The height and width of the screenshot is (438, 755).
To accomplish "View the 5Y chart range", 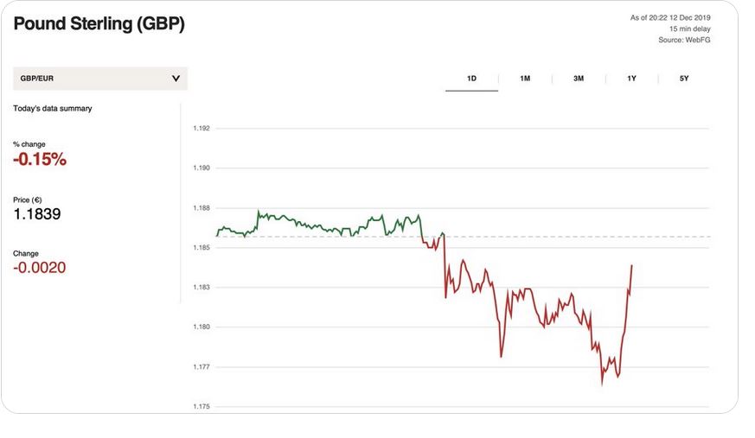I will point(684,79).
